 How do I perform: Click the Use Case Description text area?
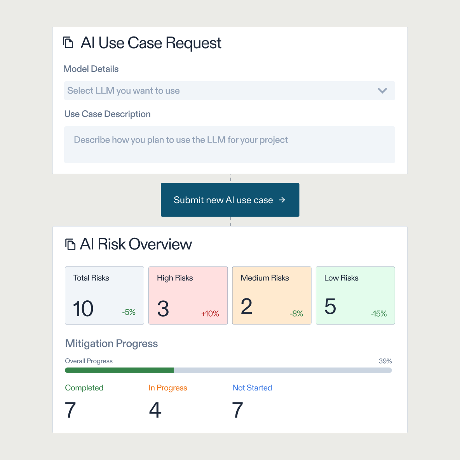pos(230,145)
